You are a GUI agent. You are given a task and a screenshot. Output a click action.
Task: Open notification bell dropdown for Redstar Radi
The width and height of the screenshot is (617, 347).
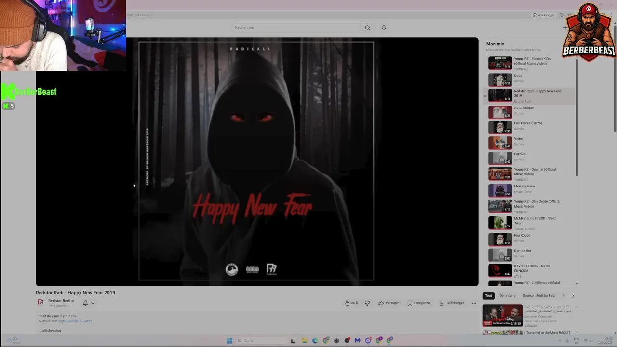point(89,303)
